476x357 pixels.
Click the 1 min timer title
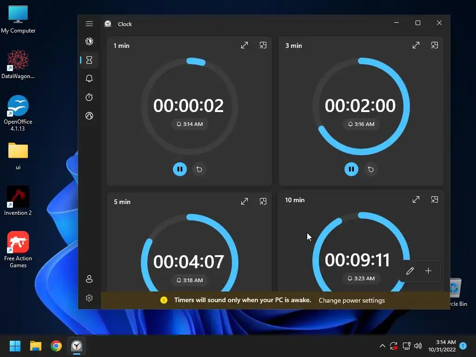click(x=121, y=46)
